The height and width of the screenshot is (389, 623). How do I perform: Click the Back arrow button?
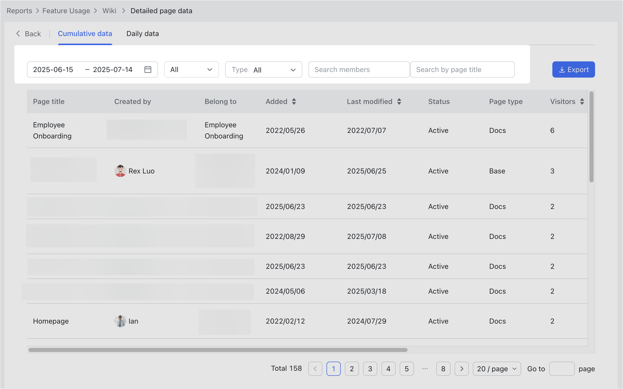click(x=28, y=34)
